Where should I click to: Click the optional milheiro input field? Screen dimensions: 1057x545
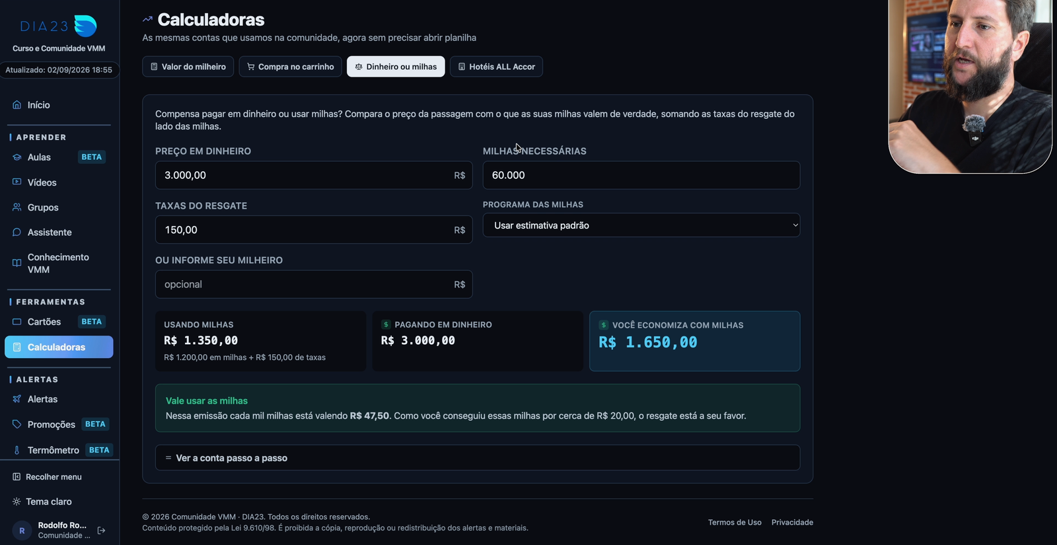pyautogui.click(x=314, y=284)
